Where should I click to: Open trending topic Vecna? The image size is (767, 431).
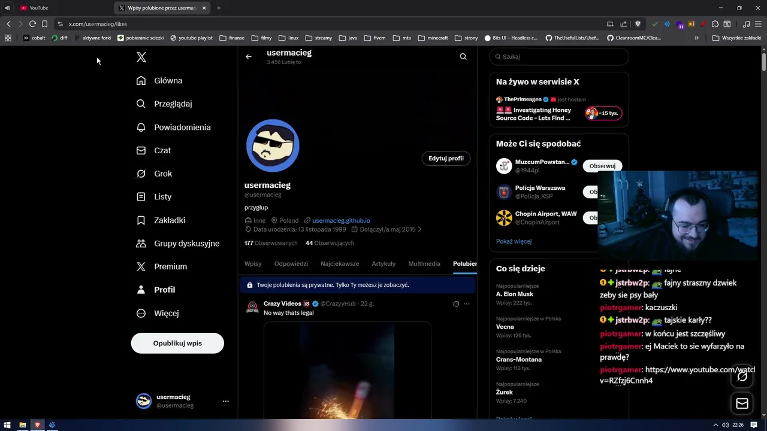(505, 327)
